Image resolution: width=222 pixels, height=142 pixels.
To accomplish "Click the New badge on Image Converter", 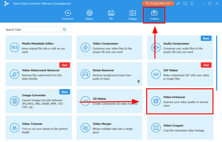I will pos(65,92).
